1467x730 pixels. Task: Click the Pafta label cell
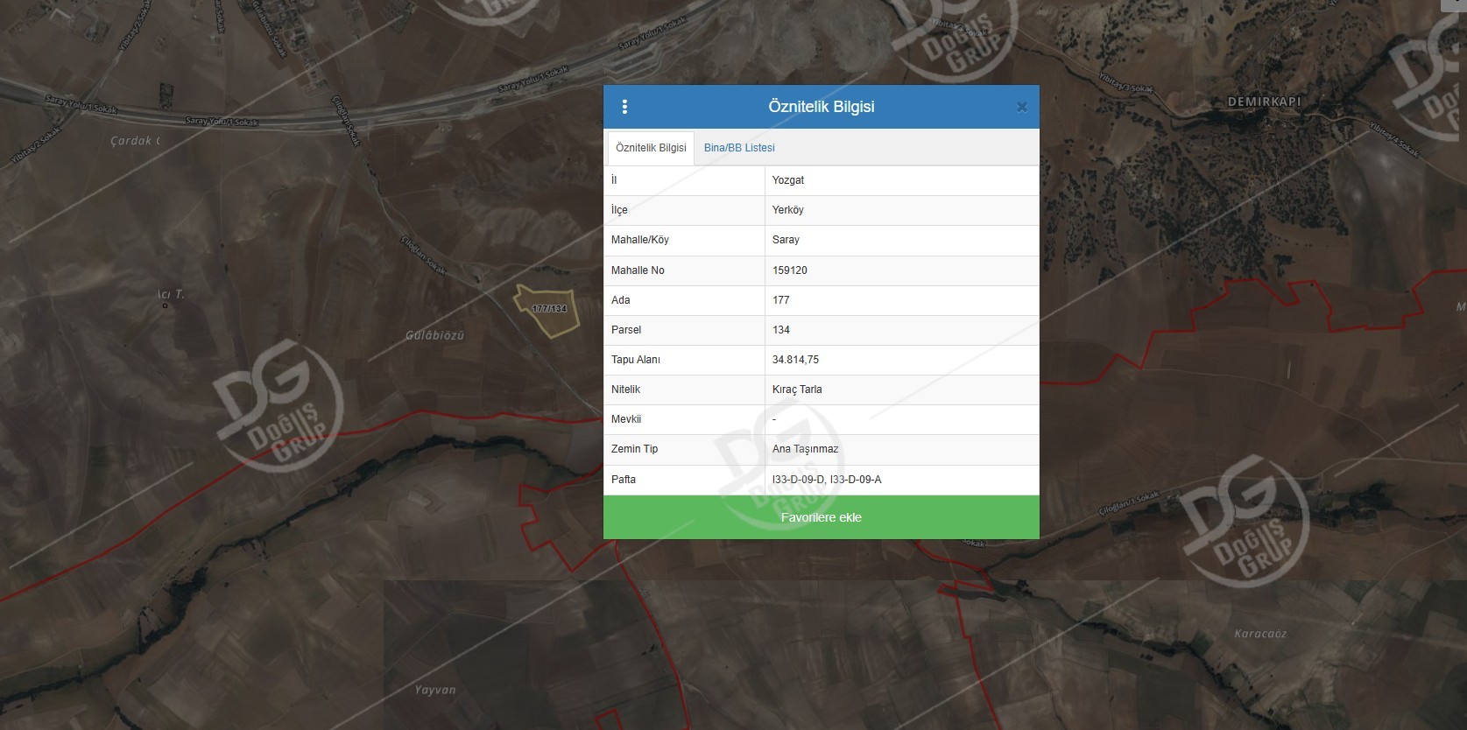684,480
